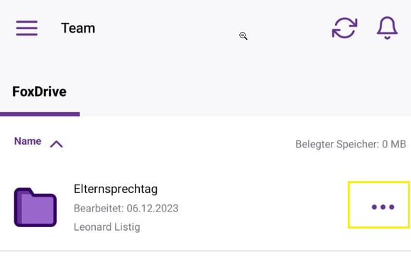Open three-dot options for Elternsprechtag
This screenshot has width=411, height=269.
(x=383, y=207)
